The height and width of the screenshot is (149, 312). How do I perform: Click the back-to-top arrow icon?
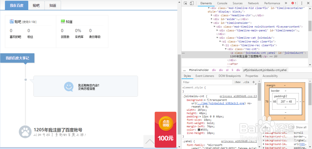tap(150, 141)
